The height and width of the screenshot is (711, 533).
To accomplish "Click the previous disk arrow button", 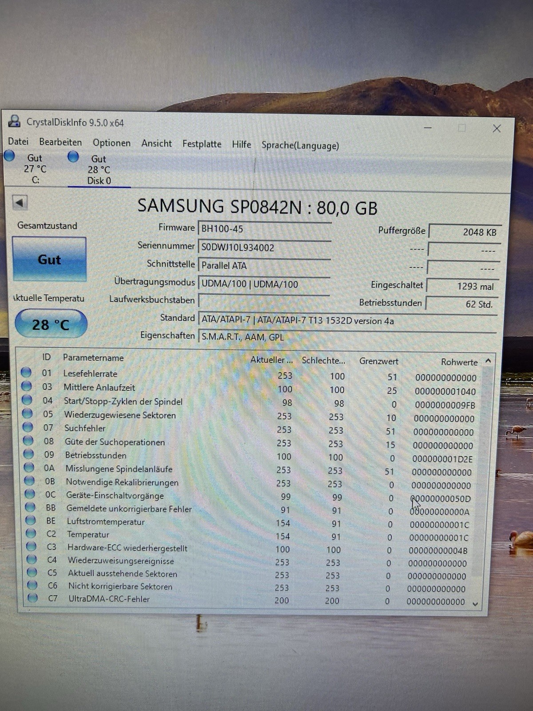I will pyautogui.click(x=20, y=203).
